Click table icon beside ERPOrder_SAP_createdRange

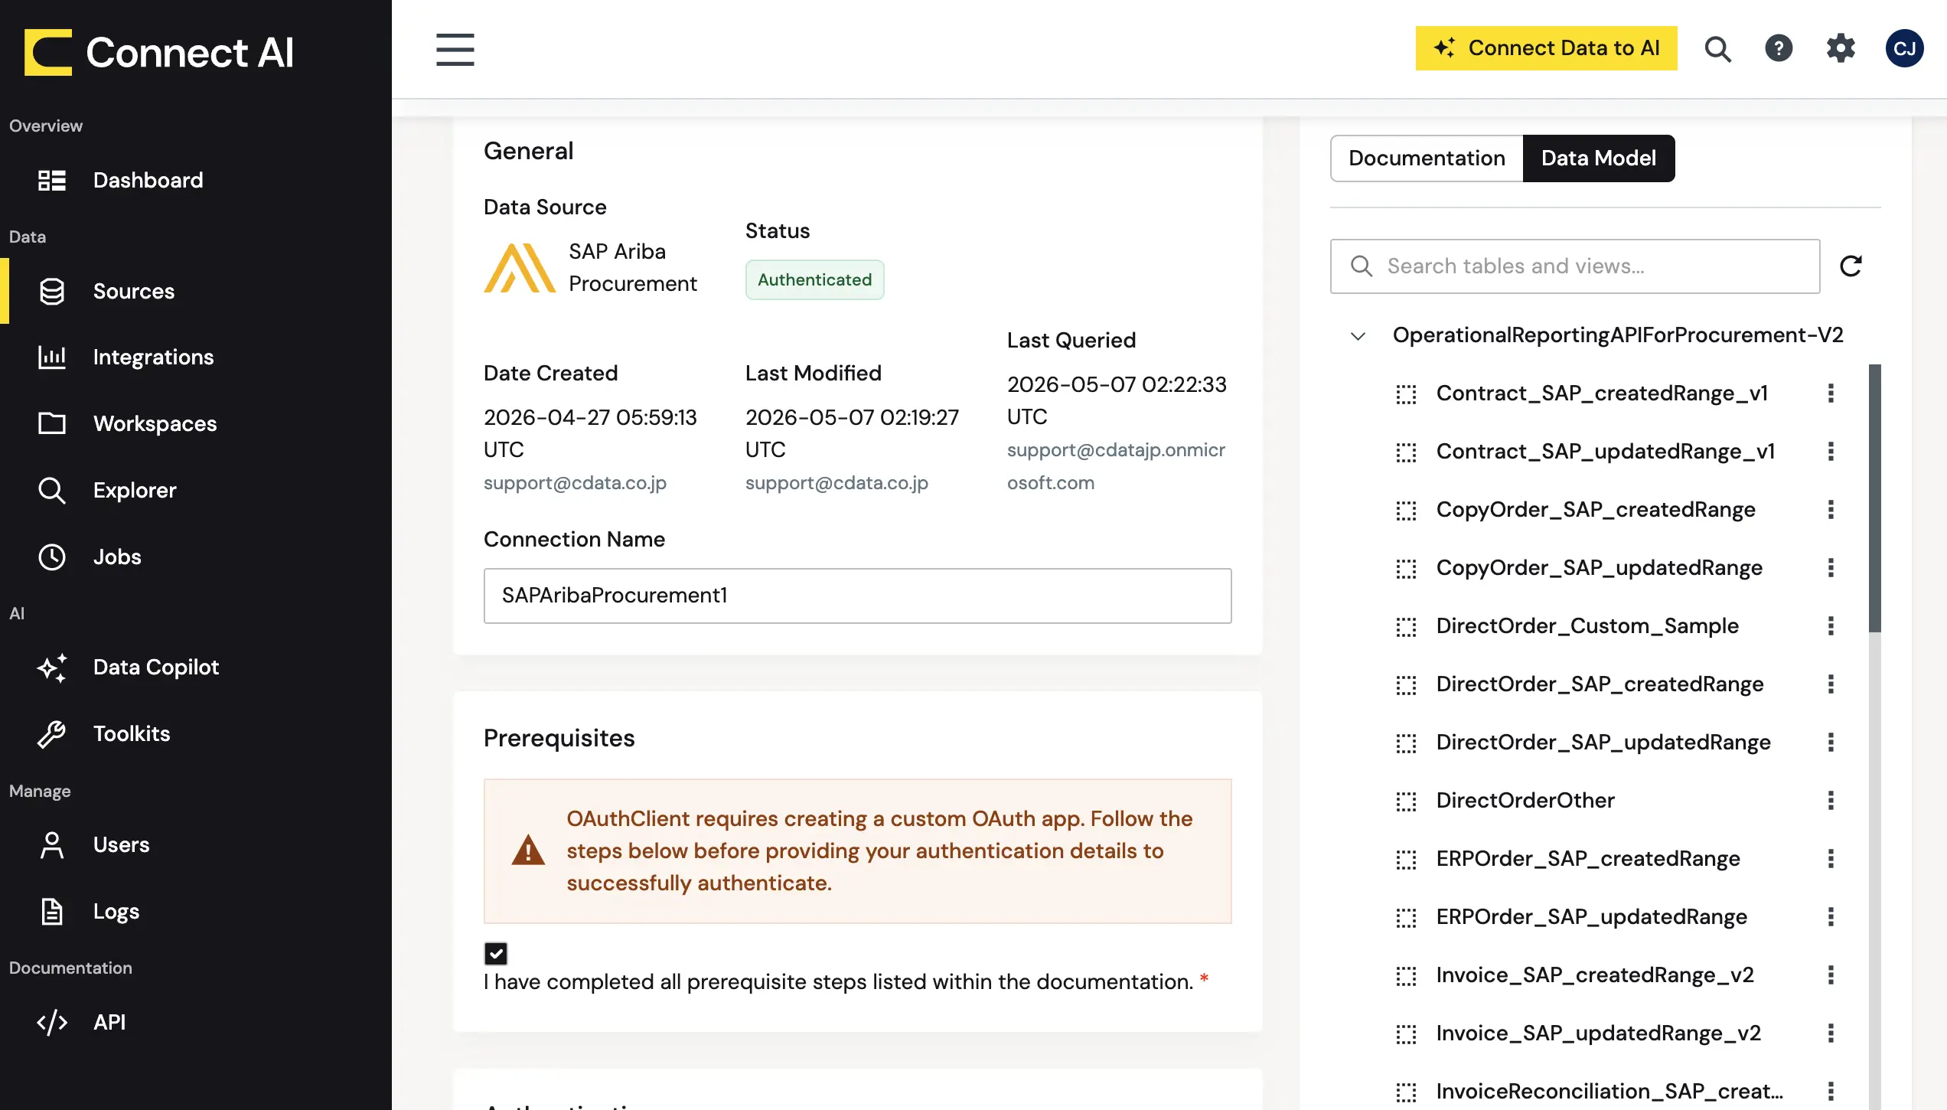[x=1406, y=860]
